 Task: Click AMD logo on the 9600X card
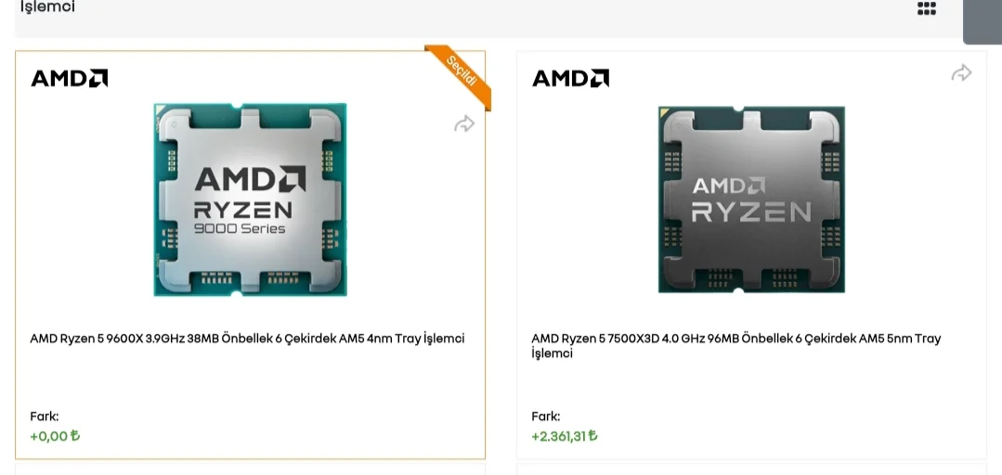pyautogui.click(x=70, y=79)
